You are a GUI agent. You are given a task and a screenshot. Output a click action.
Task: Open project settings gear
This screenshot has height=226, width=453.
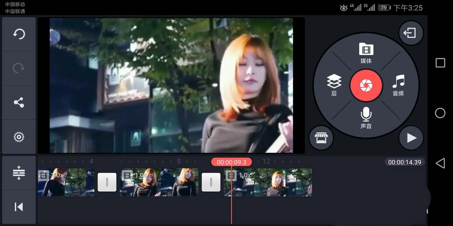[x=19, y=137]
